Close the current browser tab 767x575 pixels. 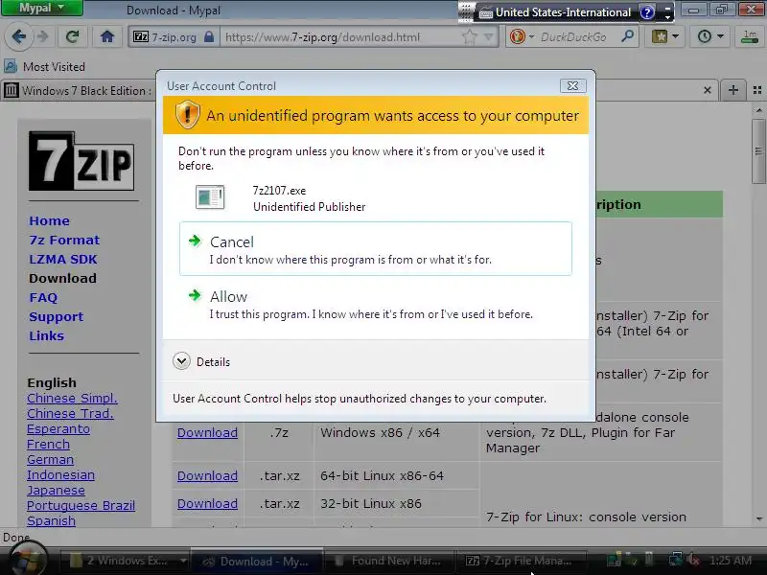pos(708,90)
